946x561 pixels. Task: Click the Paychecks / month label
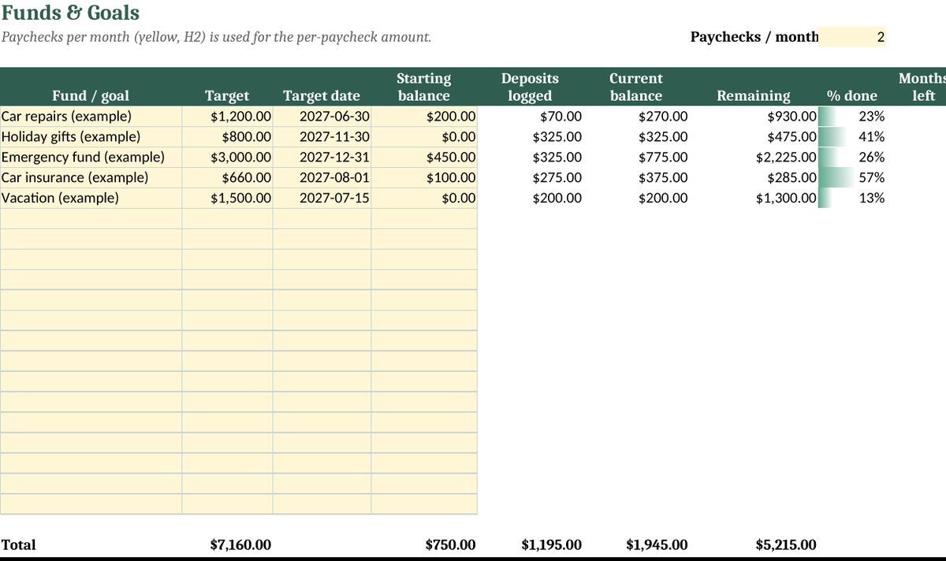pos(754,37)
